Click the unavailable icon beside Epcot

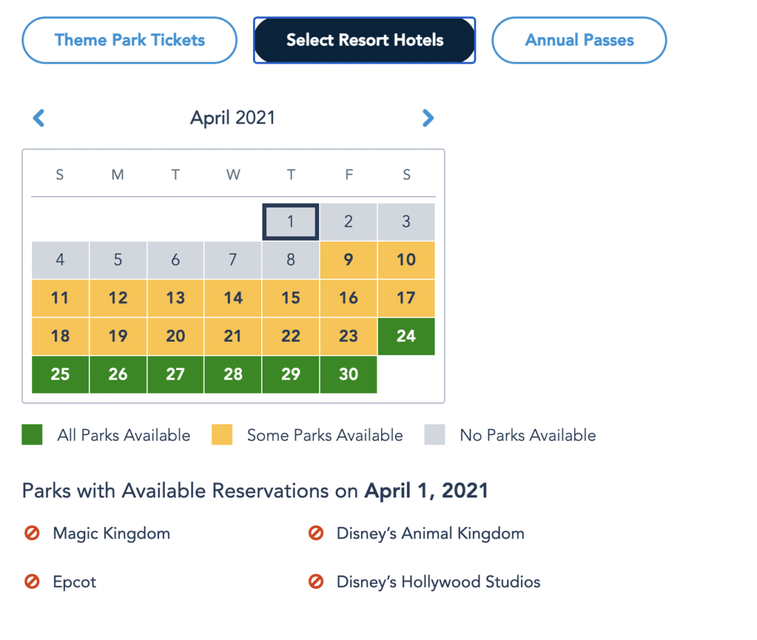point(32,581)
